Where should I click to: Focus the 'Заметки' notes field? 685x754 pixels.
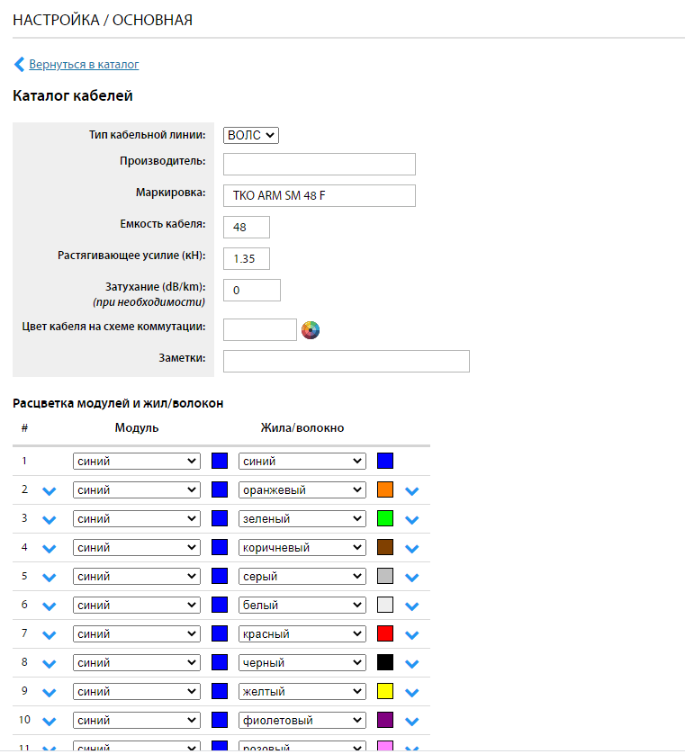coord(347,361)
